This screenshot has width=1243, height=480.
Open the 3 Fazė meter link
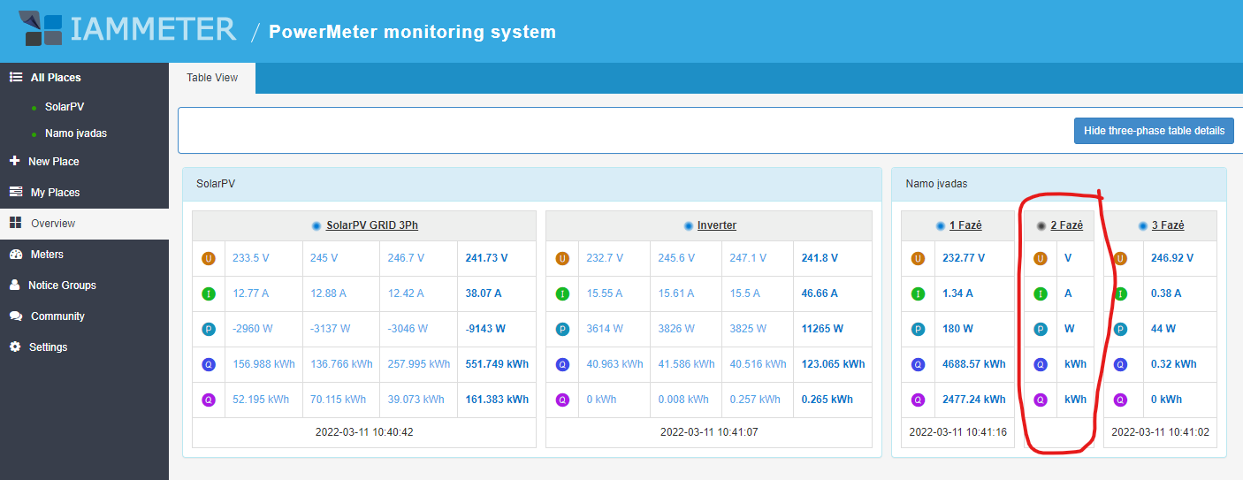1167,225
